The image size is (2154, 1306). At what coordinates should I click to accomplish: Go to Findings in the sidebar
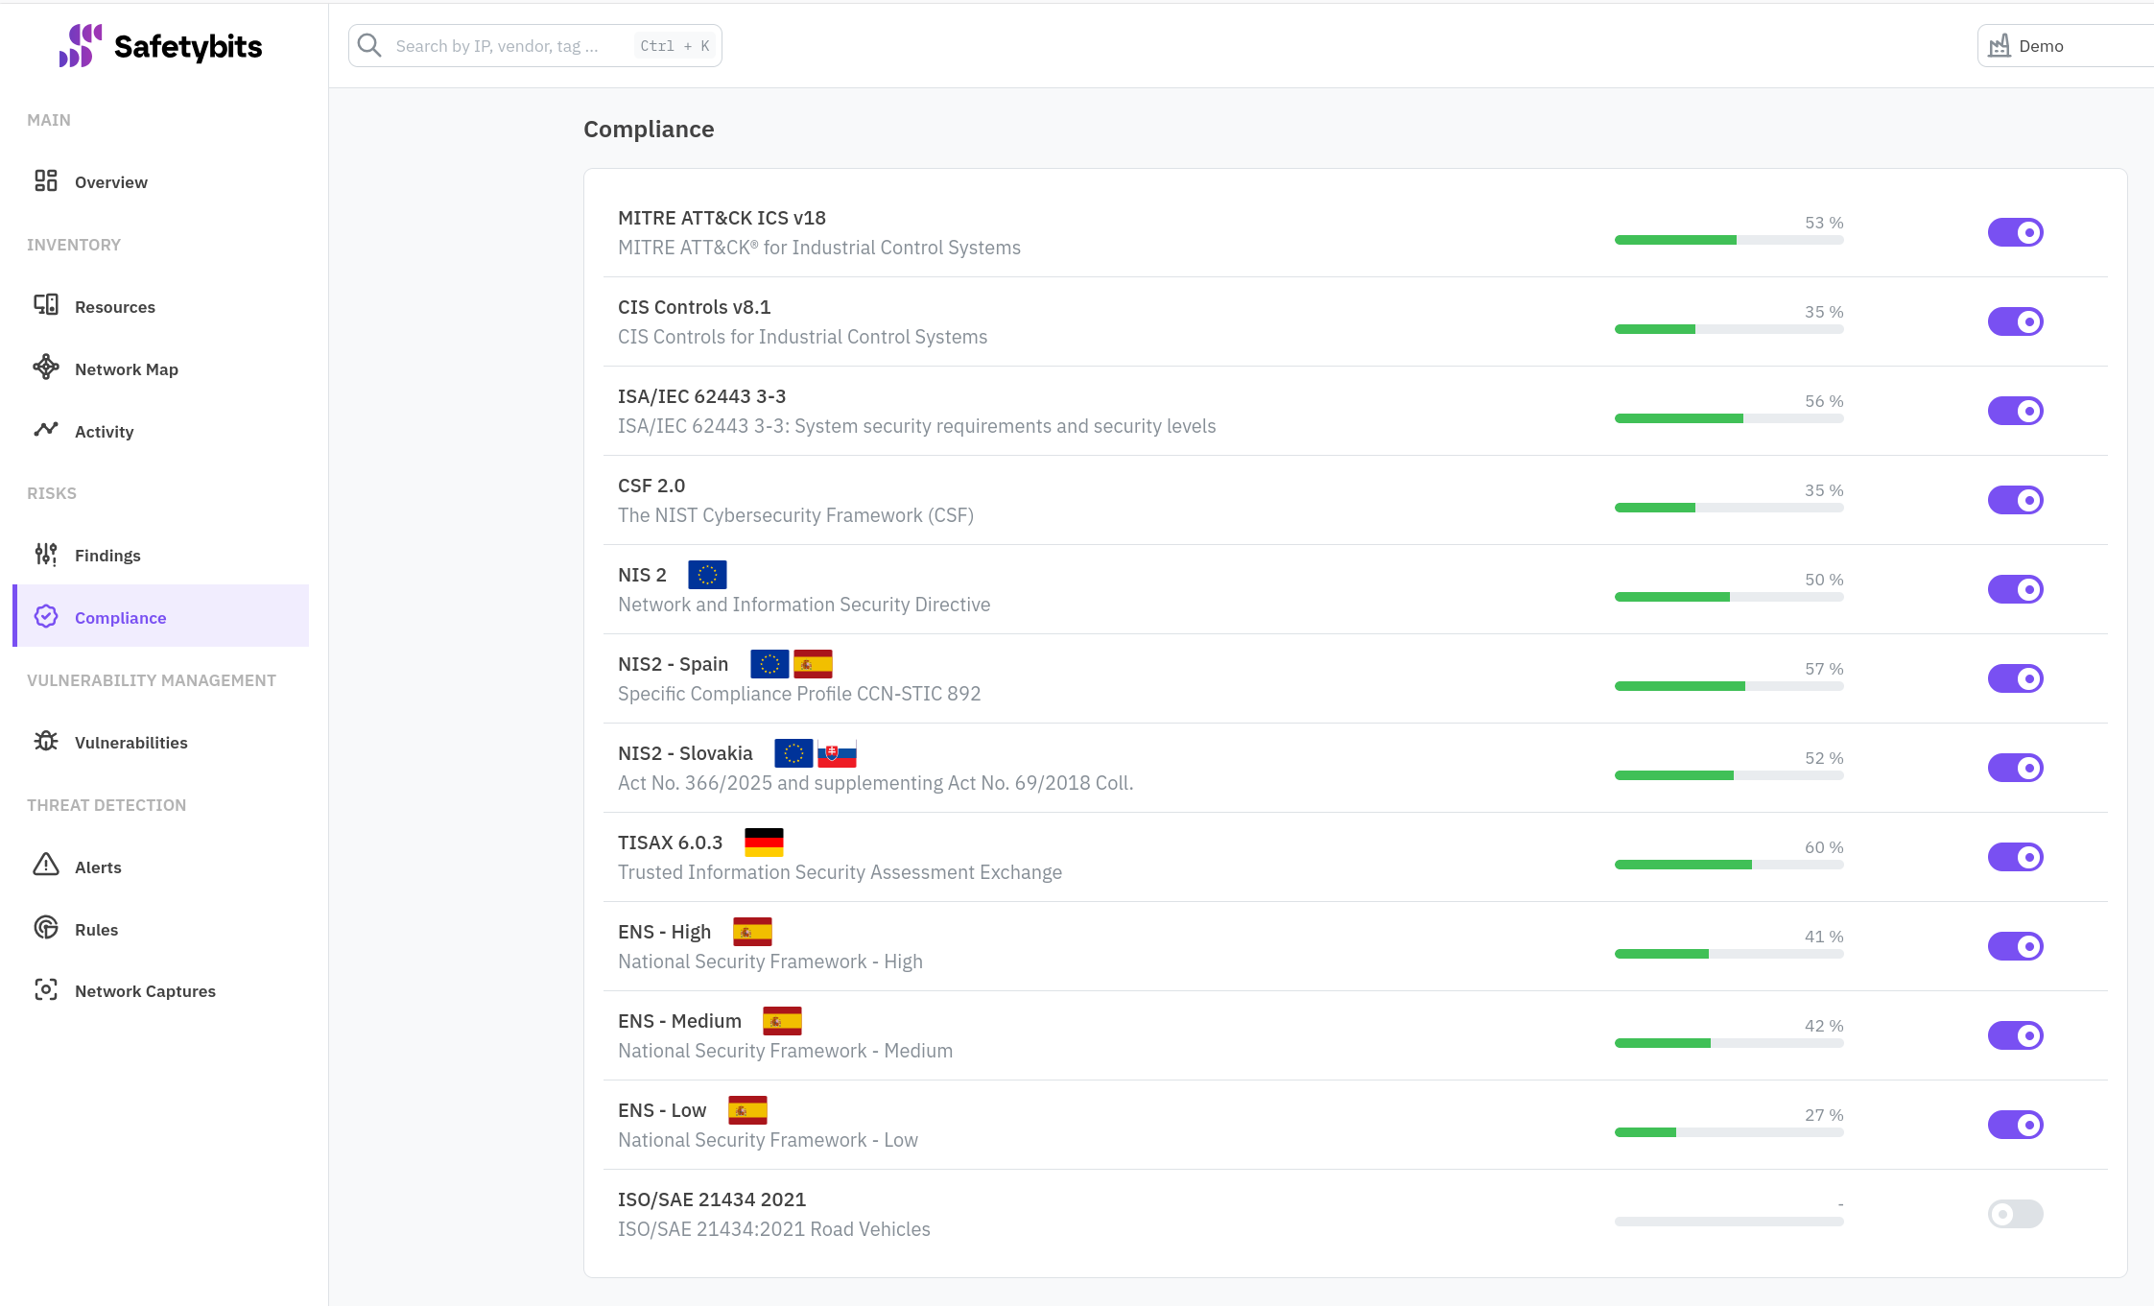coord(161,555)
